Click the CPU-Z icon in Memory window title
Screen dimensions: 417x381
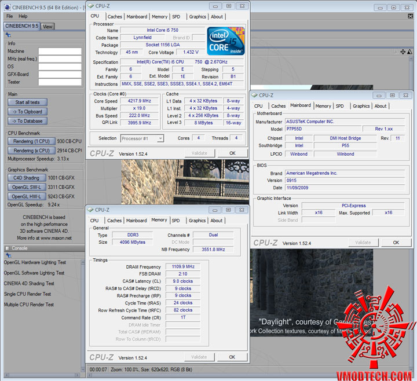90,210
